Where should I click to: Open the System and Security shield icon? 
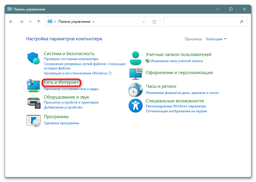point(34,58)
